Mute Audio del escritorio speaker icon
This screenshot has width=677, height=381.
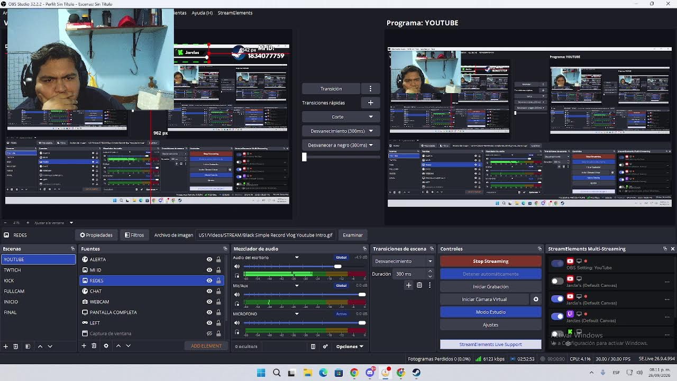click(237, 266)
